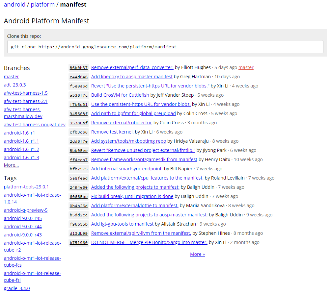This screenshot has width=331, height=293.
Task: Open commit 'Added the following projects to aosp-master manifest:'
Action: click(x=150, y=215)
